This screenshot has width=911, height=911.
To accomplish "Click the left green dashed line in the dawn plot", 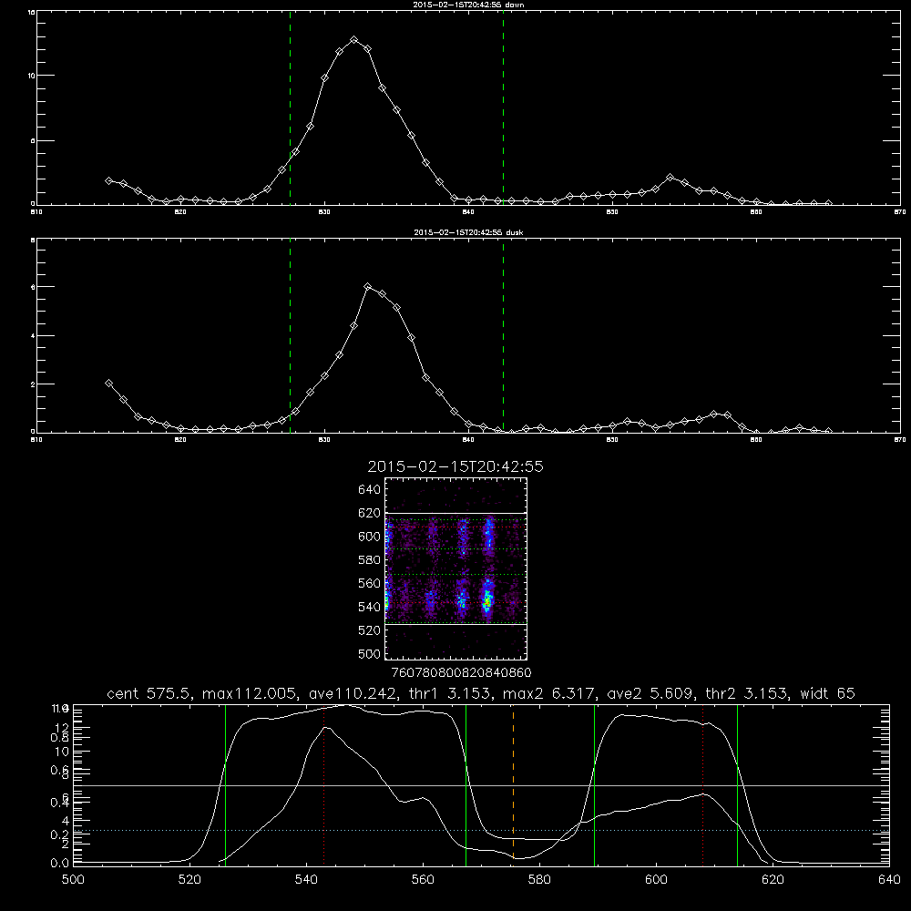I will (290, 107).
